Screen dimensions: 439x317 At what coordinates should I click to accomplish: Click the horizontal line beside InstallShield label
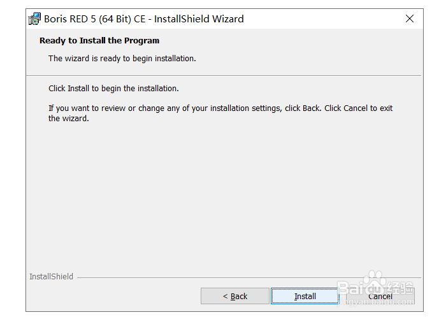(249, 277)
